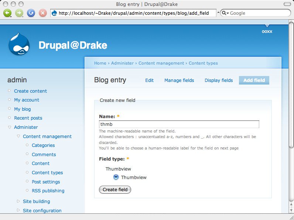
Task: Open Site configuration sidebar link
Action: 42,211
